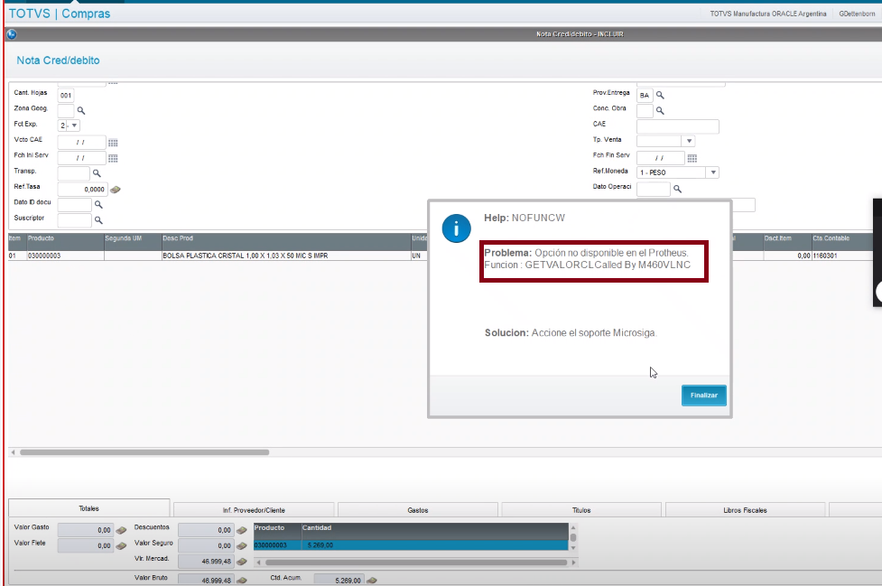Open Suscriptor search lookup
The height and width of the screenshot is (586, 882).
(98, 220)
